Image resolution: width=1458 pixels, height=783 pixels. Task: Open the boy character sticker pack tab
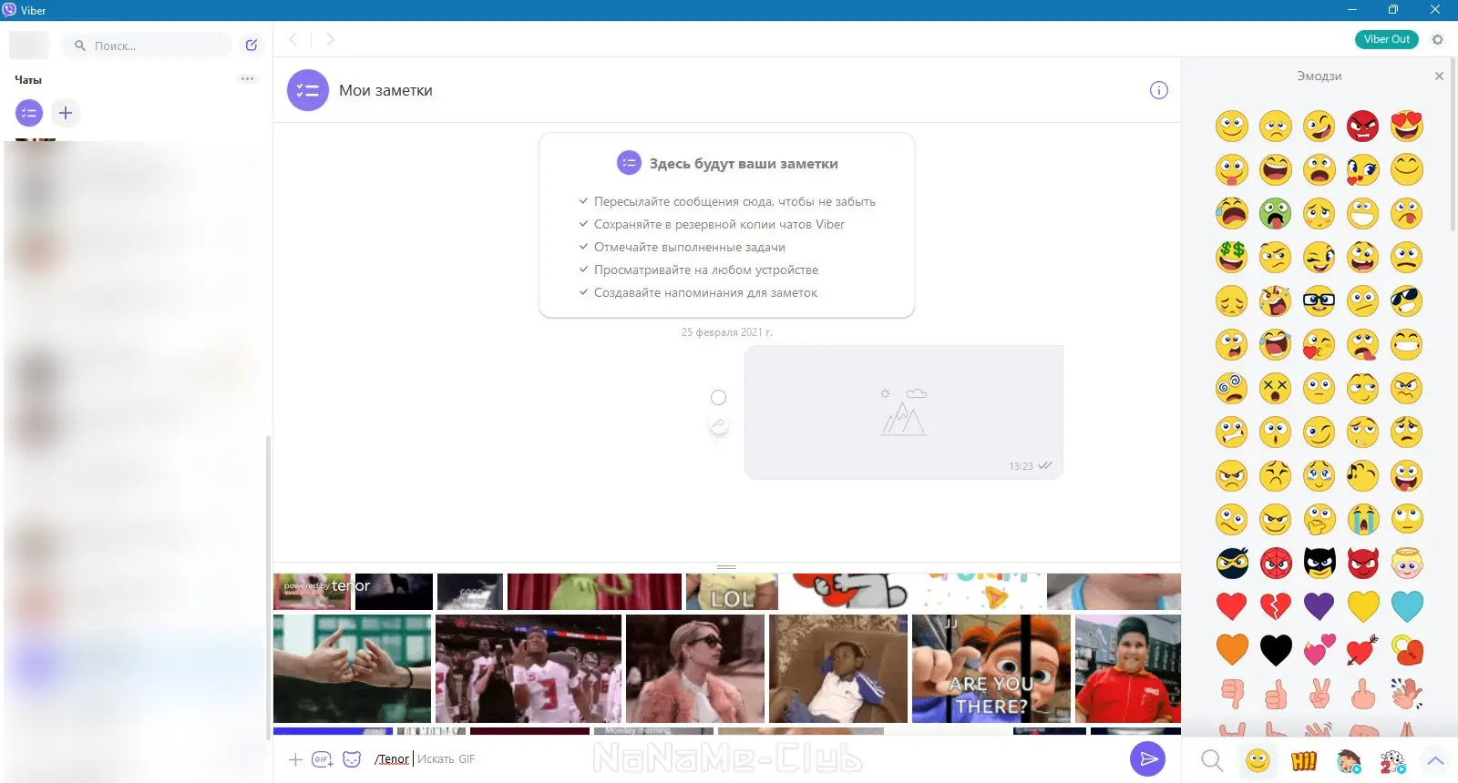tap(1349, 760)
